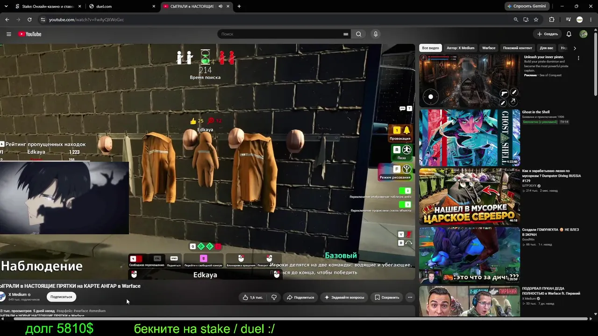Filter by 'Автор: X Medium' chip

pyautogui.click(x=460, y=48)
